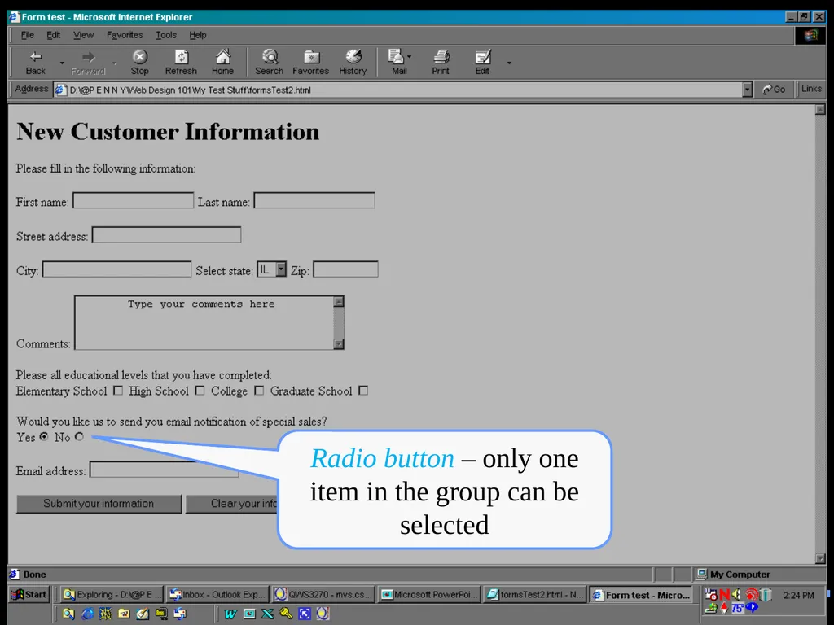The image size is (834, 625).
Task: Stop page loading with Stop button
Action: coord(140,62)
